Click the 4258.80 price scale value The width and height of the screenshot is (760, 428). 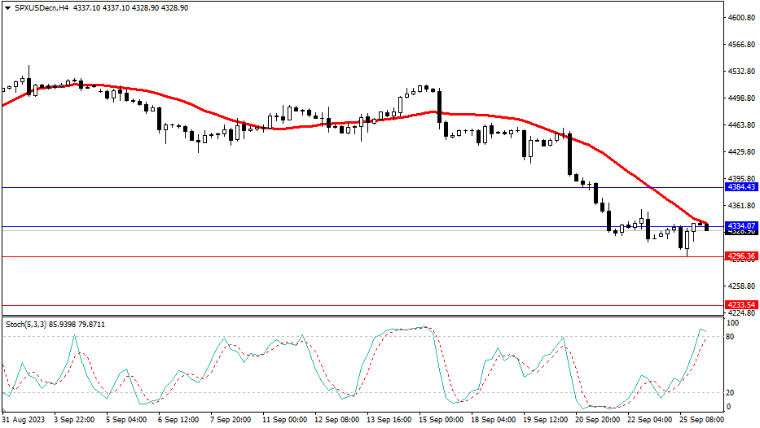click(740, 286)
